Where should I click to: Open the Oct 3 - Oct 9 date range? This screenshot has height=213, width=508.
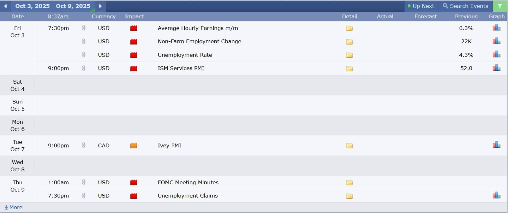click(53, 6)
